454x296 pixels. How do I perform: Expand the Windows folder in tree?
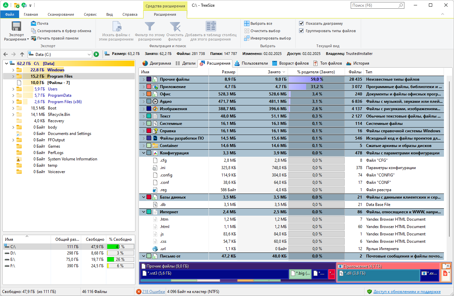click(13, 70)
